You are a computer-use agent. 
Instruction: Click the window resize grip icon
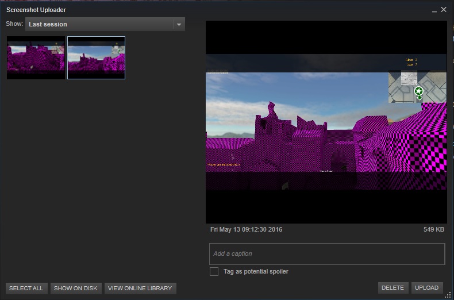[448, 295]
